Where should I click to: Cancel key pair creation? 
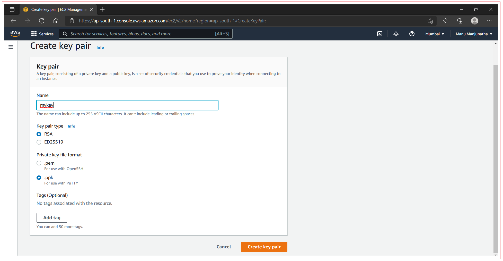(x=224, y=247)
